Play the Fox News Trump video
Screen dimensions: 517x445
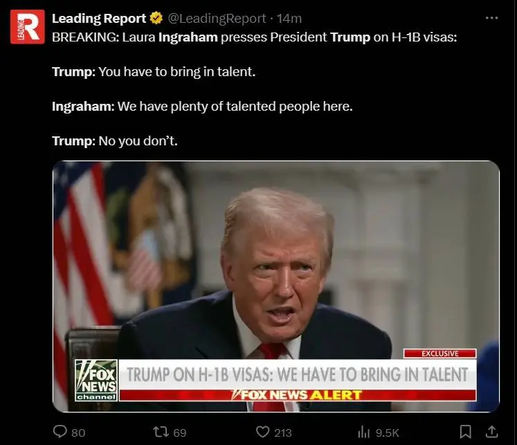(276, 286)
